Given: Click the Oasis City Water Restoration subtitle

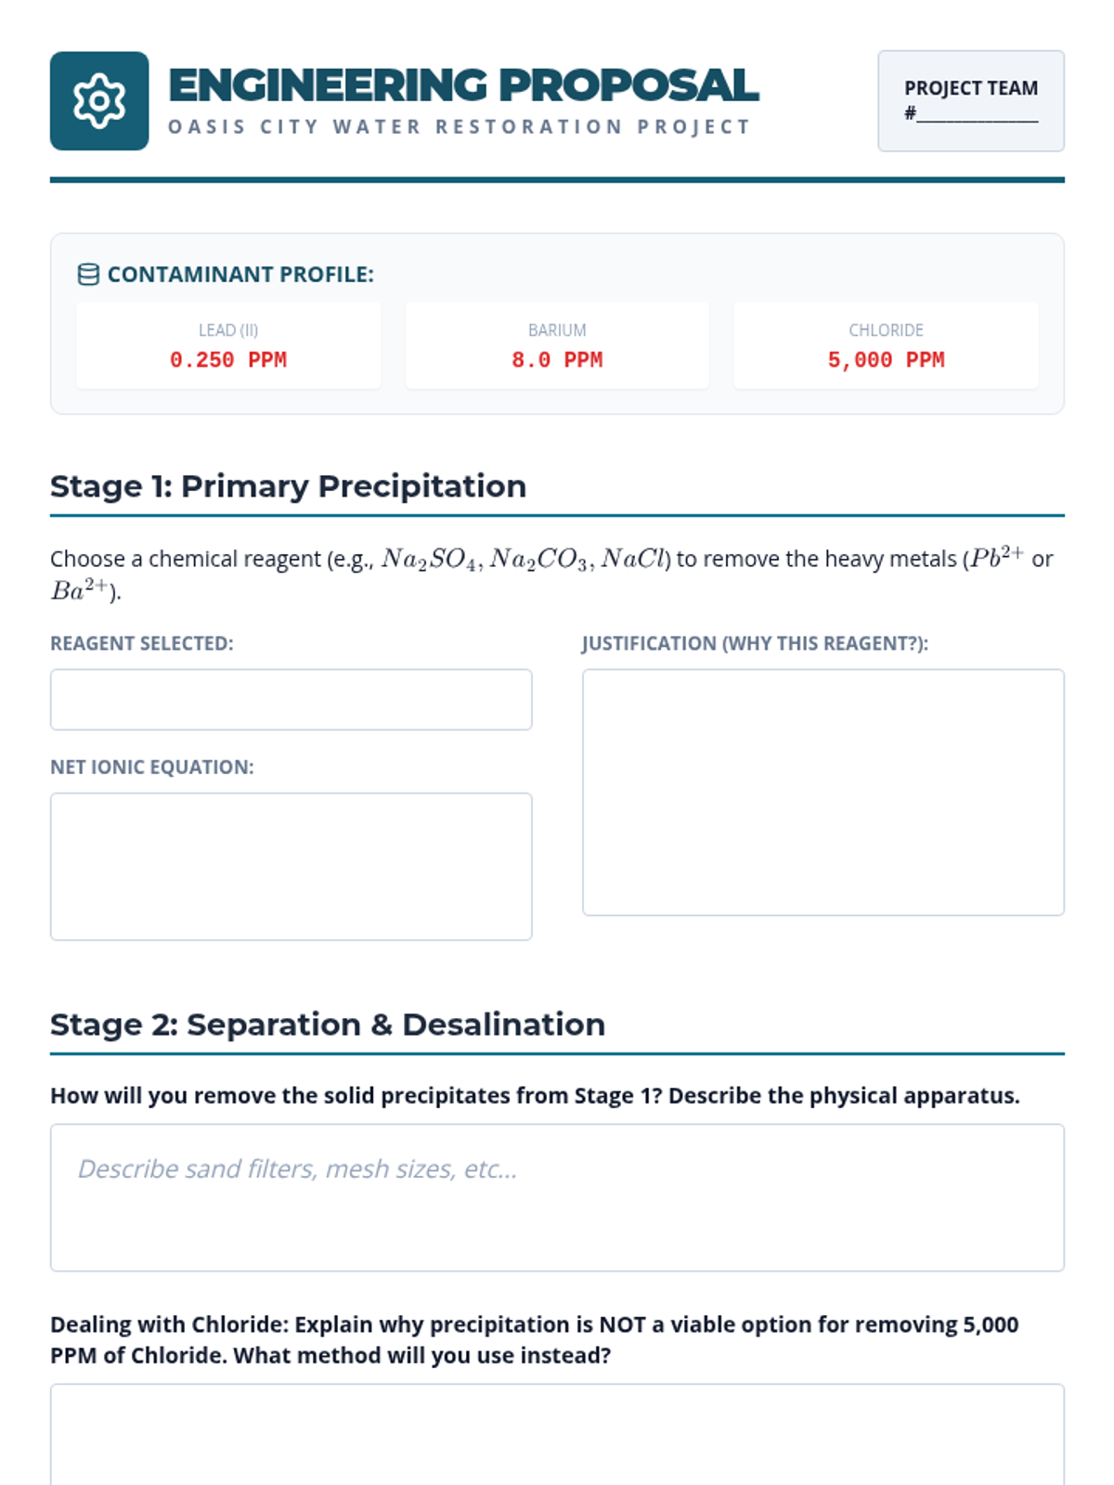Looking at the screenshot, I should 459,127.
